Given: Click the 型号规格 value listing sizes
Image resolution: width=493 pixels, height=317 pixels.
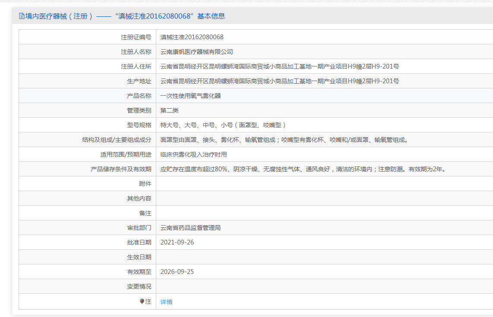Looking at the screenshot, I should point(223,125).
